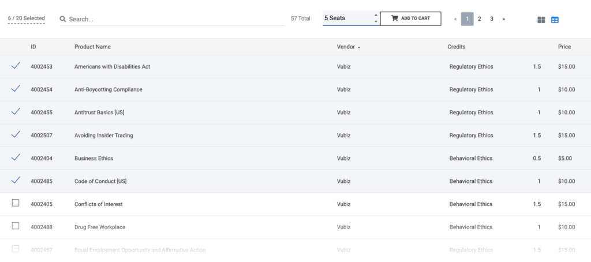
Task: Switch to grid view layout
Action: click(x=541, y=20)
